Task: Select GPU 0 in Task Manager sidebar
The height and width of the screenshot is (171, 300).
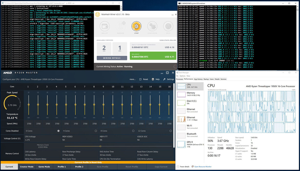Action: click(190, 144)
